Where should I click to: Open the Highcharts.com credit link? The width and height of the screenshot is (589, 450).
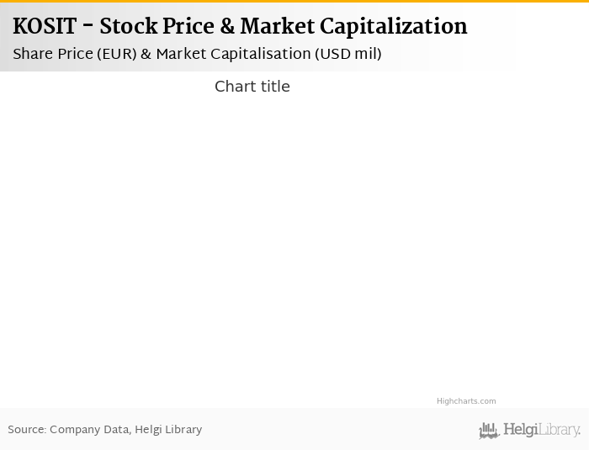(466, 401)
